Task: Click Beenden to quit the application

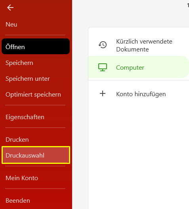Action: [x=18, y=200]
